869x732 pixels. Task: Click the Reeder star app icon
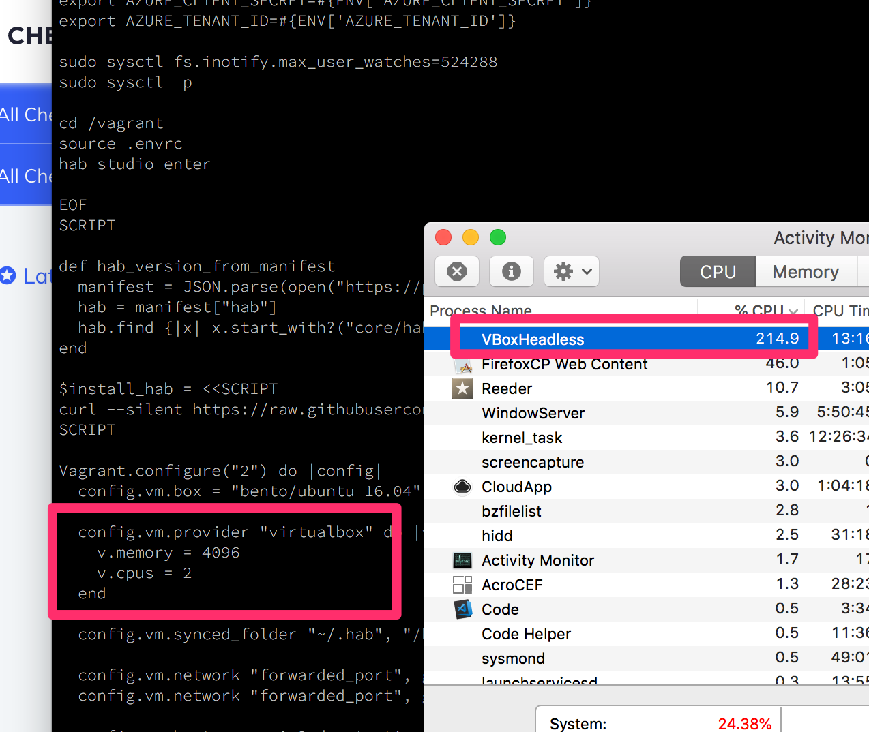(462, 388)
